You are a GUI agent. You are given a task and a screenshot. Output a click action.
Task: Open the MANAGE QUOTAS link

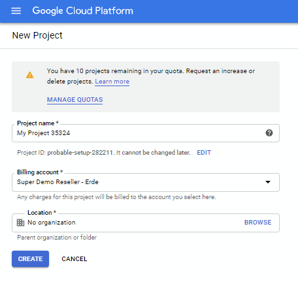pos(75,100)
